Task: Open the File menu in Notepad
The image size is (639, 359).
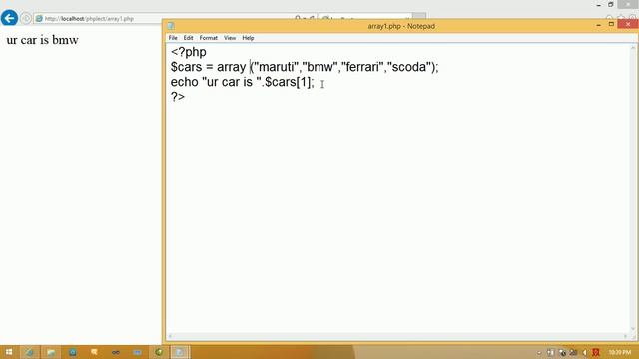Action: point(173,38)
